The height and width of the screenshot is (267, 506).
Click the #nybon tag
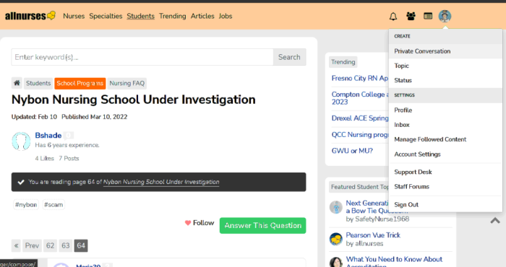pos(26,205)
